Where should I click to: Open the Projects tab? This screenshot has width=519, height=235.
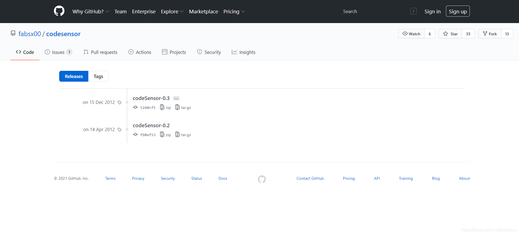[x=174, y=52]
